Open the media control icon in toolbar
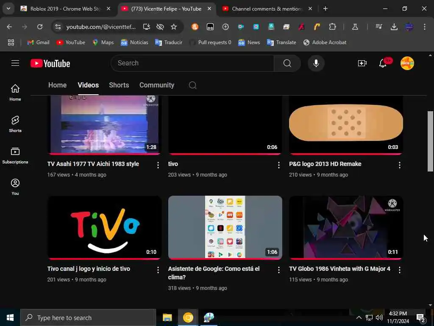Image resolution: width=434 pixels, height=326 pixels. (378, 27)
